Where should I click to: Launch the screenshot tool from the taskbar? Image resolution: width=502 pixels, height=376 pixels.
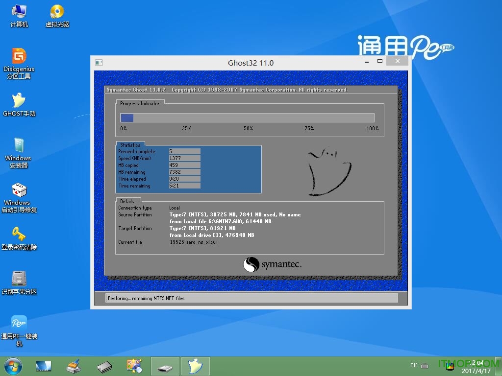tap(135, 366)
